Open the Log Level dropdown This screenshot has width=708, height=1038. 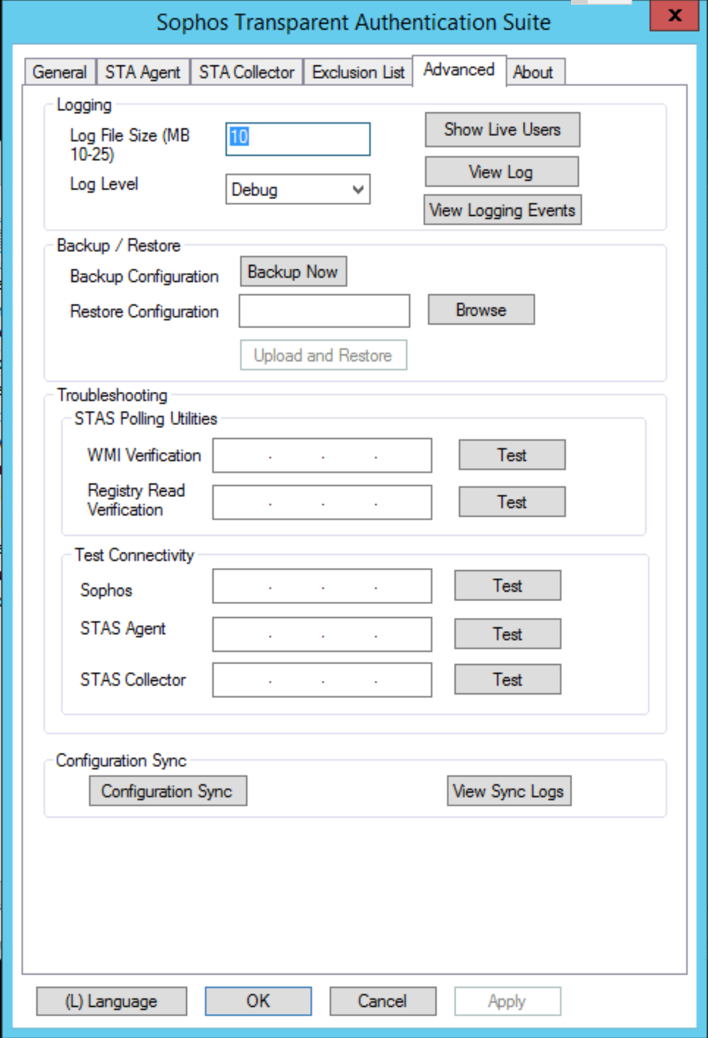pos(298,189)
